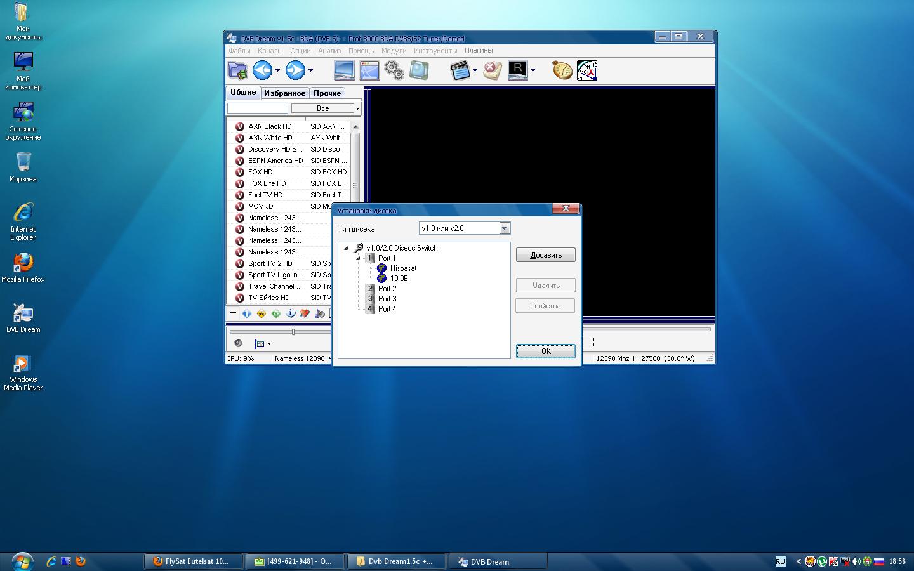Click the green refresh diamond icon

pyautogui.click(x=276, y=313)
